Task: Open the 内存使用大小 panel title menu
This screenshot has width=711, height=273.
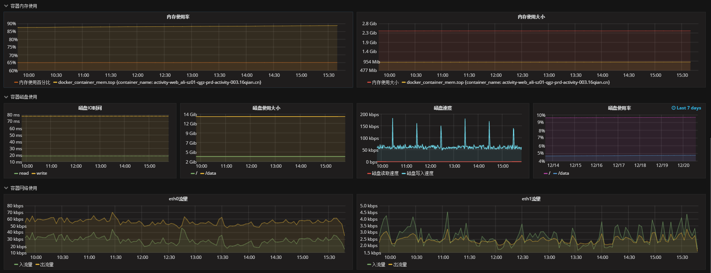Action: click(x=531, y=17)
